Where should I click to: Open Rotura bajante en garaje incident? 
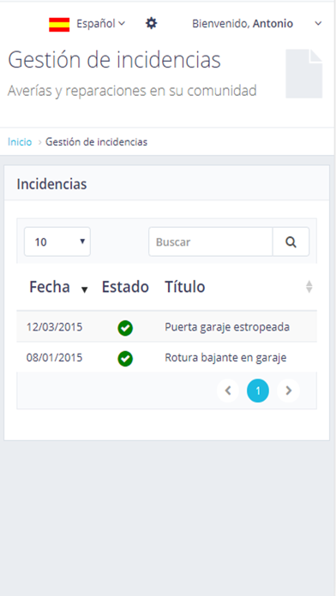(x=225, y=358)
